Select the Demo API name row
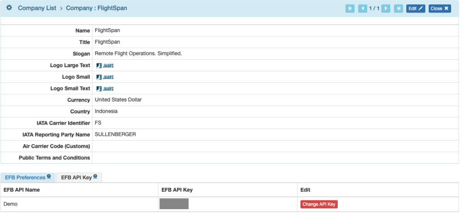 coord(11,204)
